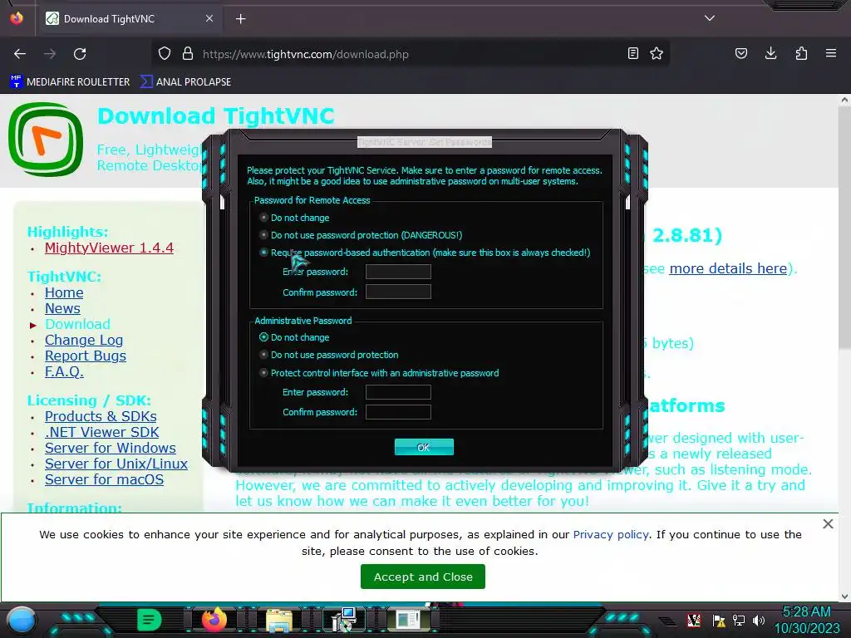Screen dimensions: 851x638
Task: Click the TightVNC dialog window taskbar icon
Action: pyautogui.click(x=408, y=620)
